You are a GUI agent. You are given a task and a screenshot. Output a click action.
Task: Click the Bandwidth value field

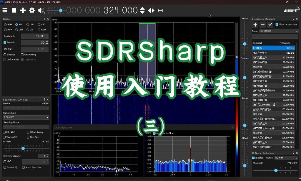tap(33, 36)
